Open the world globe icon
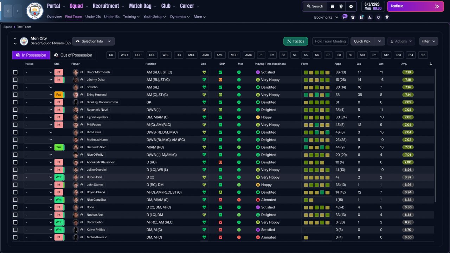This screenshot has width=450, height=253. 341,6
